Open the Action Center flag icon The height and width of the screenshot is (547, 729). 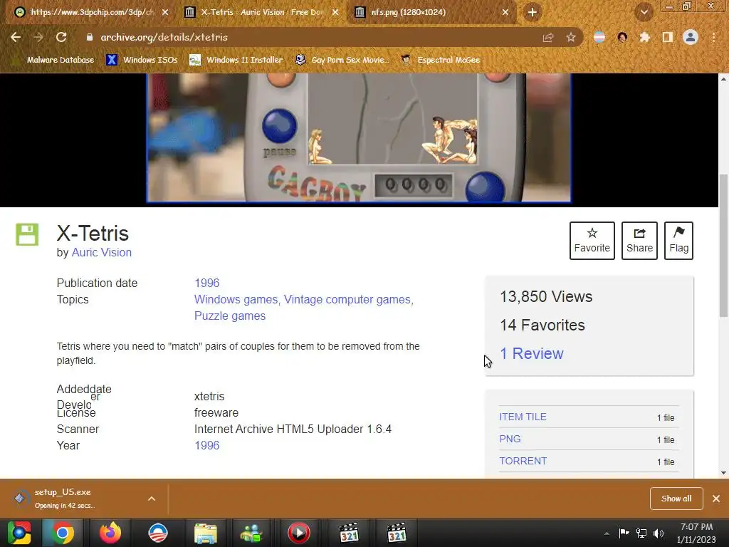(x=624, y=533)
